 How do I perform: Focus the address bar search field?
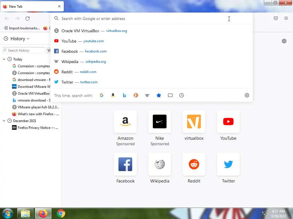[x=152, y=19]
